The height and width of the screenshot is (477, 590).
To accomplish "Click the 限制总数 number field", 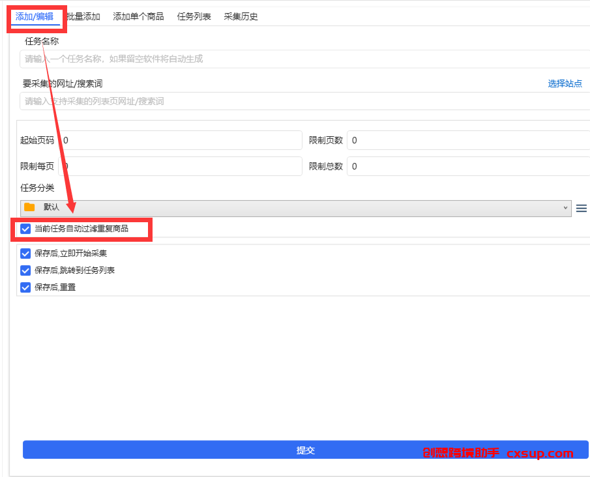I will pyautogui.click(x=469, y=166).
